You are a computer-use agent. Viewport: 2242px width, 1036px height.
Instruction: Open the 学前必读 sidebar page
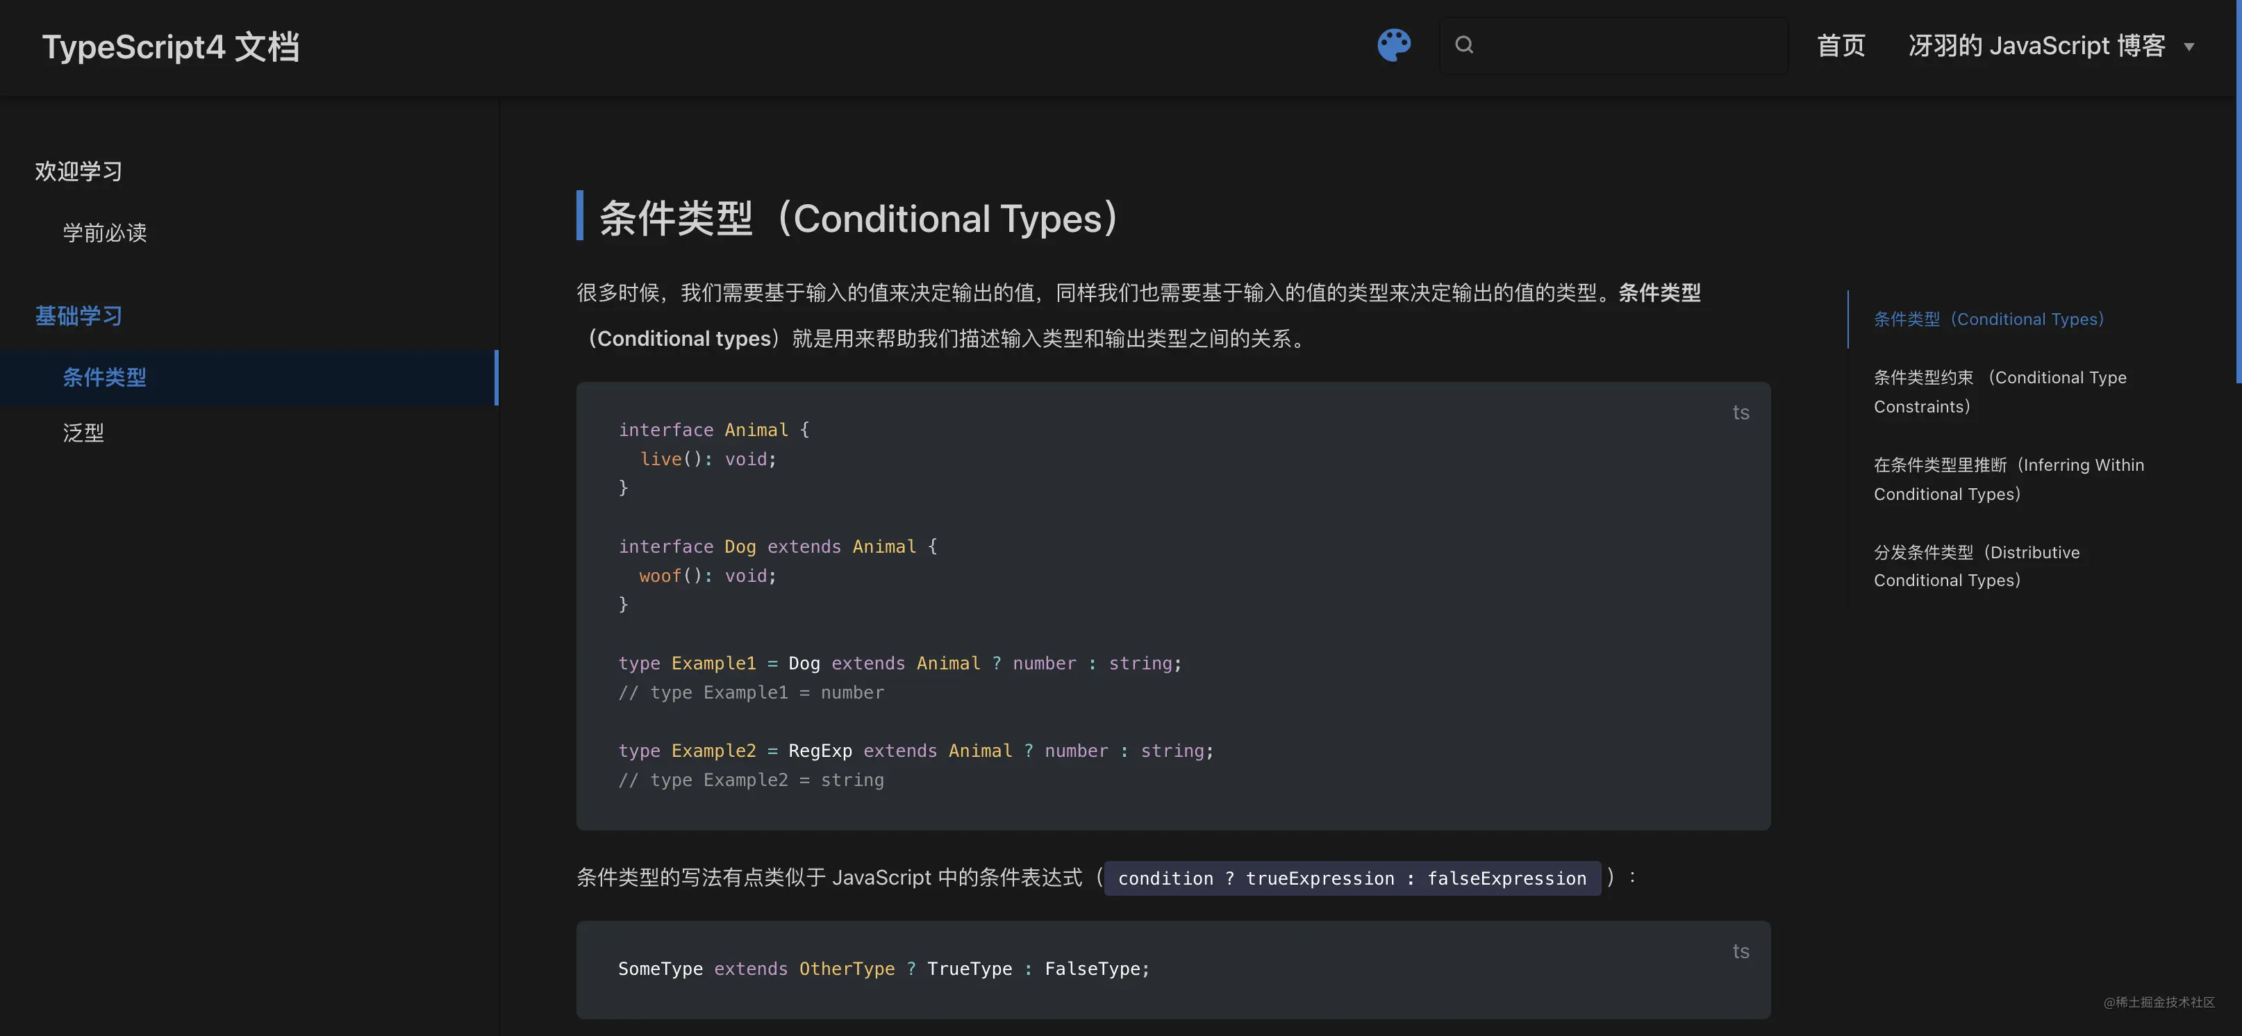click(104, 232)
